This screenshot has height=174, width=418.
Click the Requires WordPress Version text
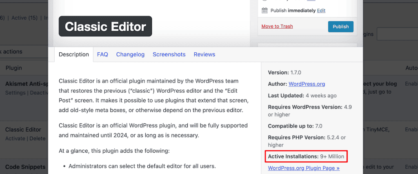pyautogui.click(x=310, y=111)
